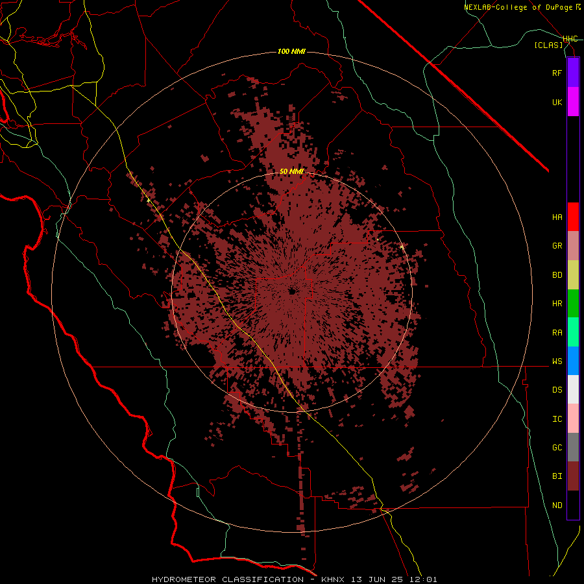Image resolution: width=584 pixels, height=584 pixels.
Task: Click the GR legend label
Action: 557,246
